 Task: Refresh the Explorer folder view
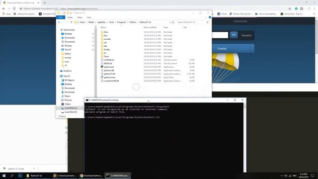click(x=173, y=22)
